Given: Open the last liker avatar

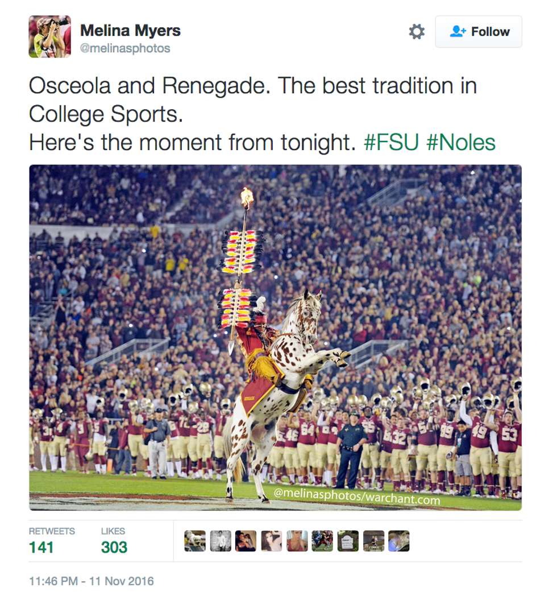Looking at the screenshot, I should point(399,541).
